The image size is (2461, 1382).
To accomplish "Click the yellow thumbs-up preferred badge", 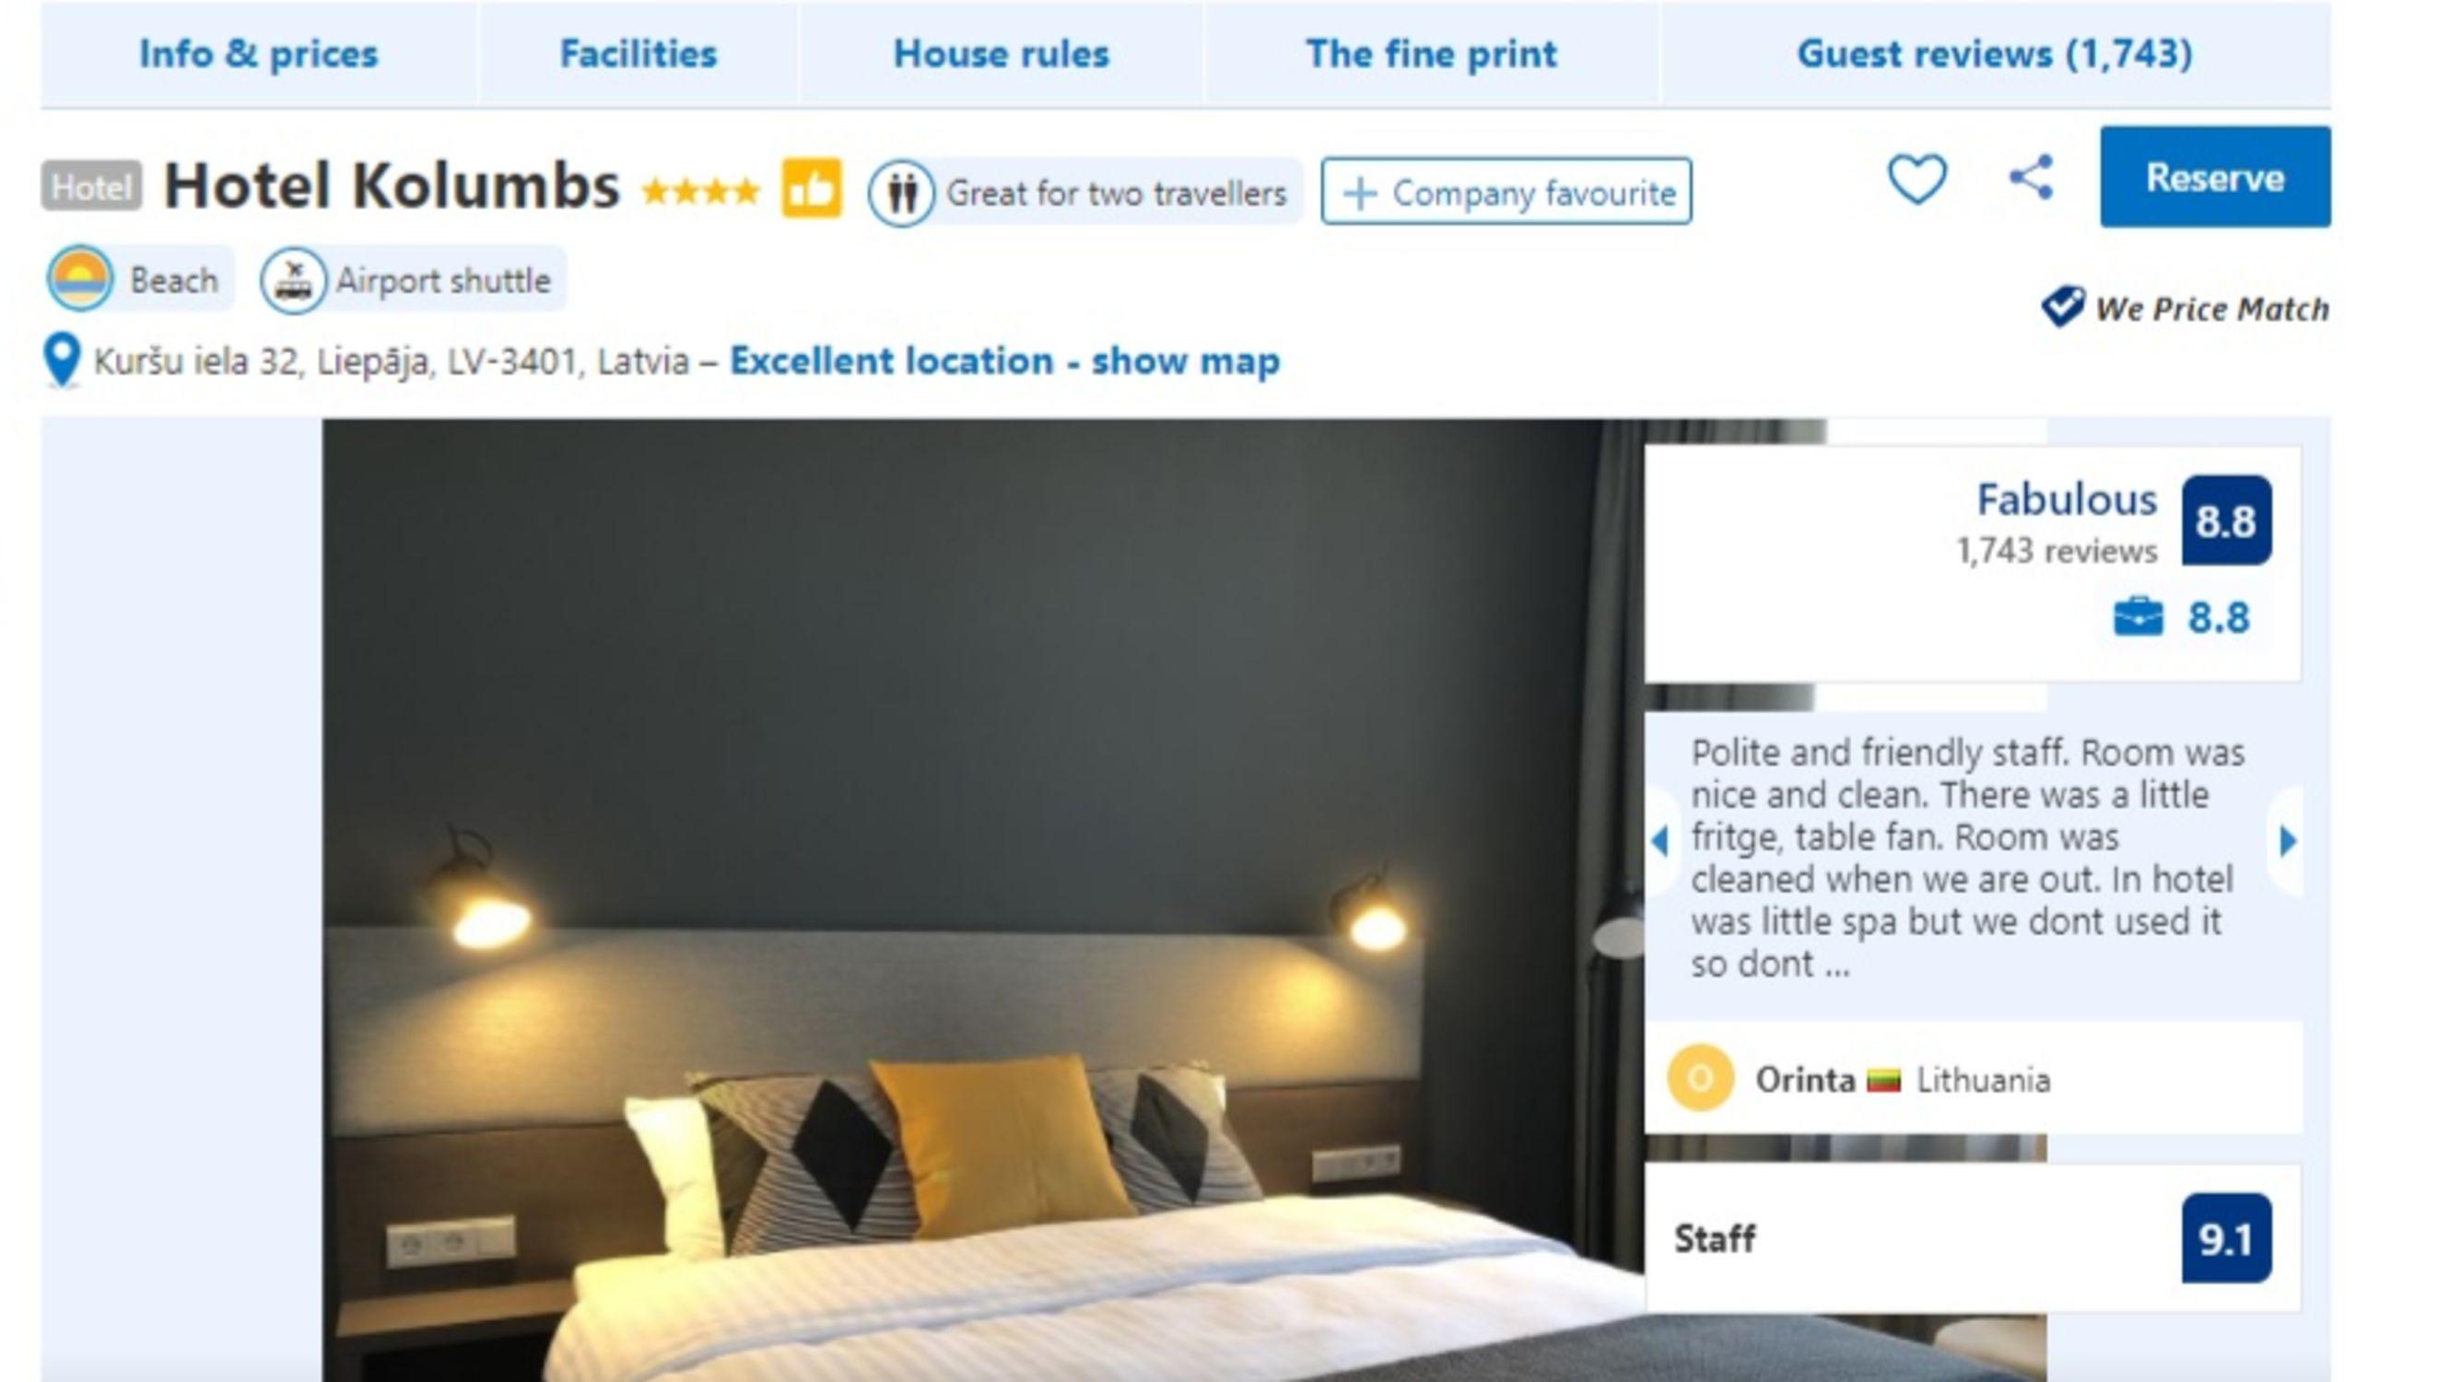I will pos(811,188).
